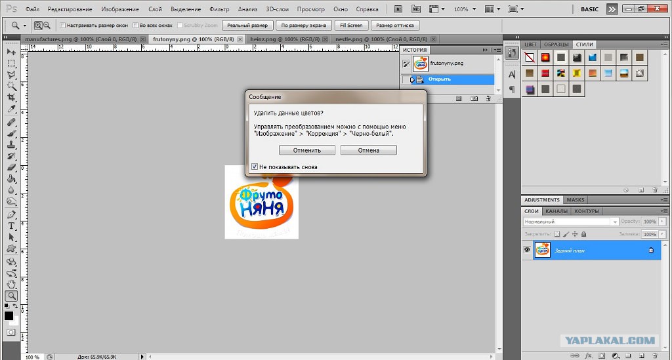The image size is (672, 360).
Task: Select the Brush tool
Action: 11,134
